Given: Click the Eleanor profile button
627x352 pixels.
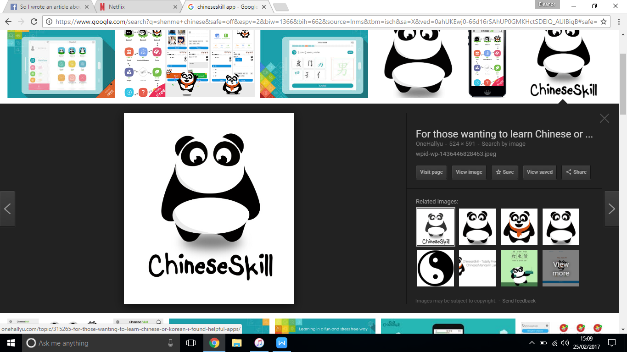Looking at the screenshot, I should 548,4.
